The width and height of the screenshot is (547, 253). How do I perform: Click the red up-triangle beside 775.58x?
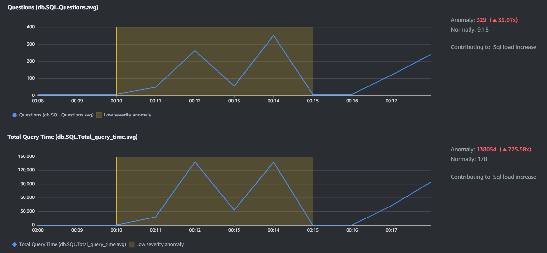click(504, 149)
